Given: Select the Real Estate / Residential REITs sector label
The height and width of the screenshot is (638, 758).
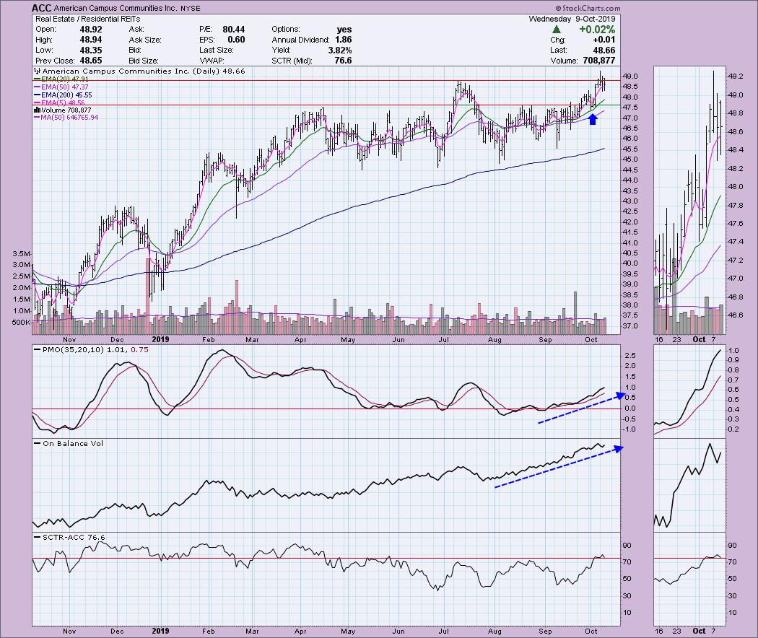Looking at the screenshot, I should 87,19.
